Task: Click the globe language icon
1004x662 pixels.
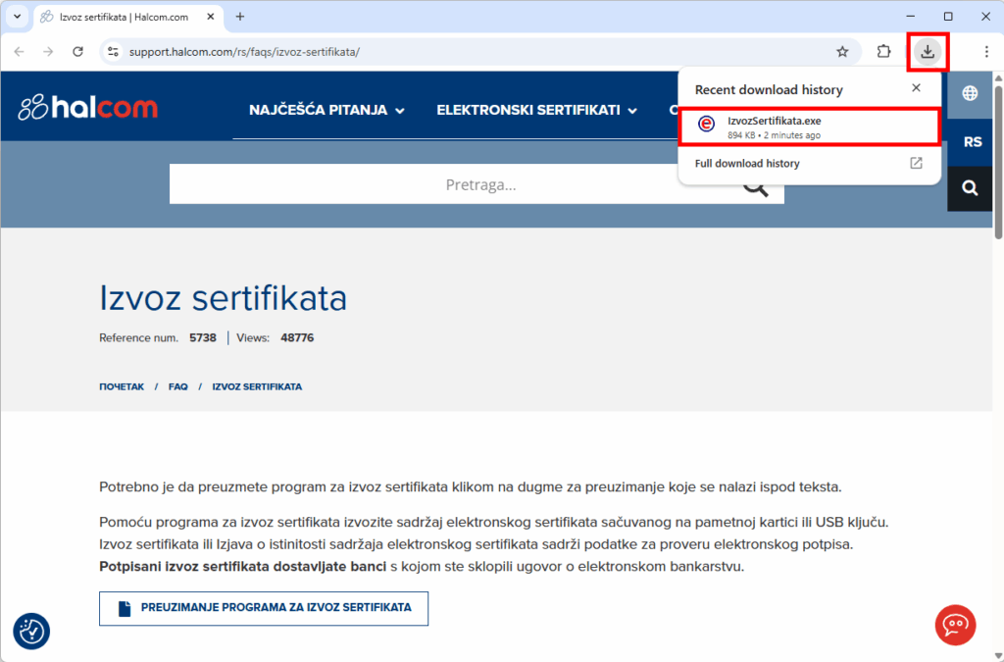Action: click(970, 93)
